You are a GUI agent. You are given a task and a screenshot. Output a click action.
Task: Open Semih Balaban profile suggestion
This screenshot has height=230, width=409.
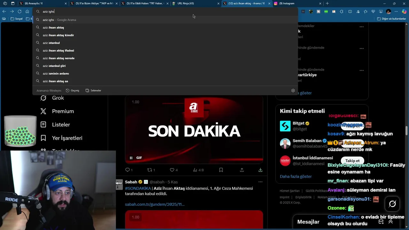[307, 143]
